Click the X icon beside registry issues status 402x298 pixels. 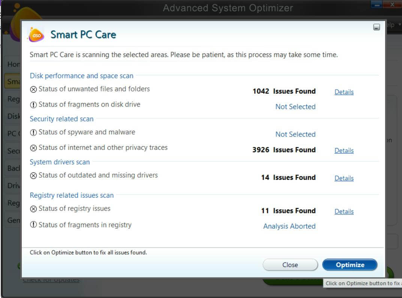pos(33,209)
